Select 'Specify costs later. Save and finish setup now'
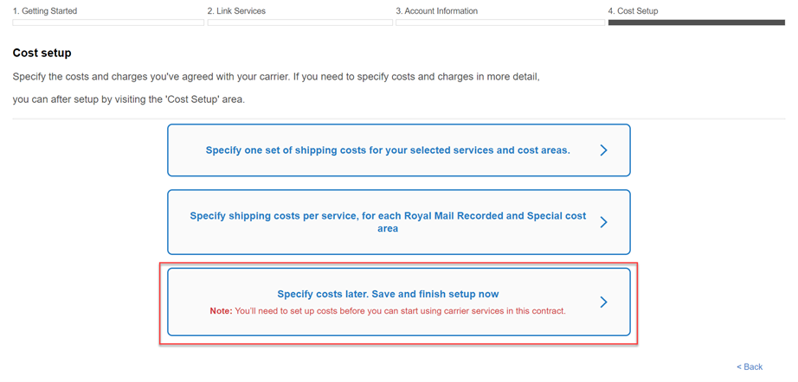Image resolution: width=798 pixels, height=382 pixels. 399,302
